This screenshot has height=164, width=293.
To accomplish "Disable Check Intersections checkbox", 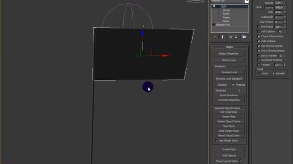I will click(x=259, y=36).
